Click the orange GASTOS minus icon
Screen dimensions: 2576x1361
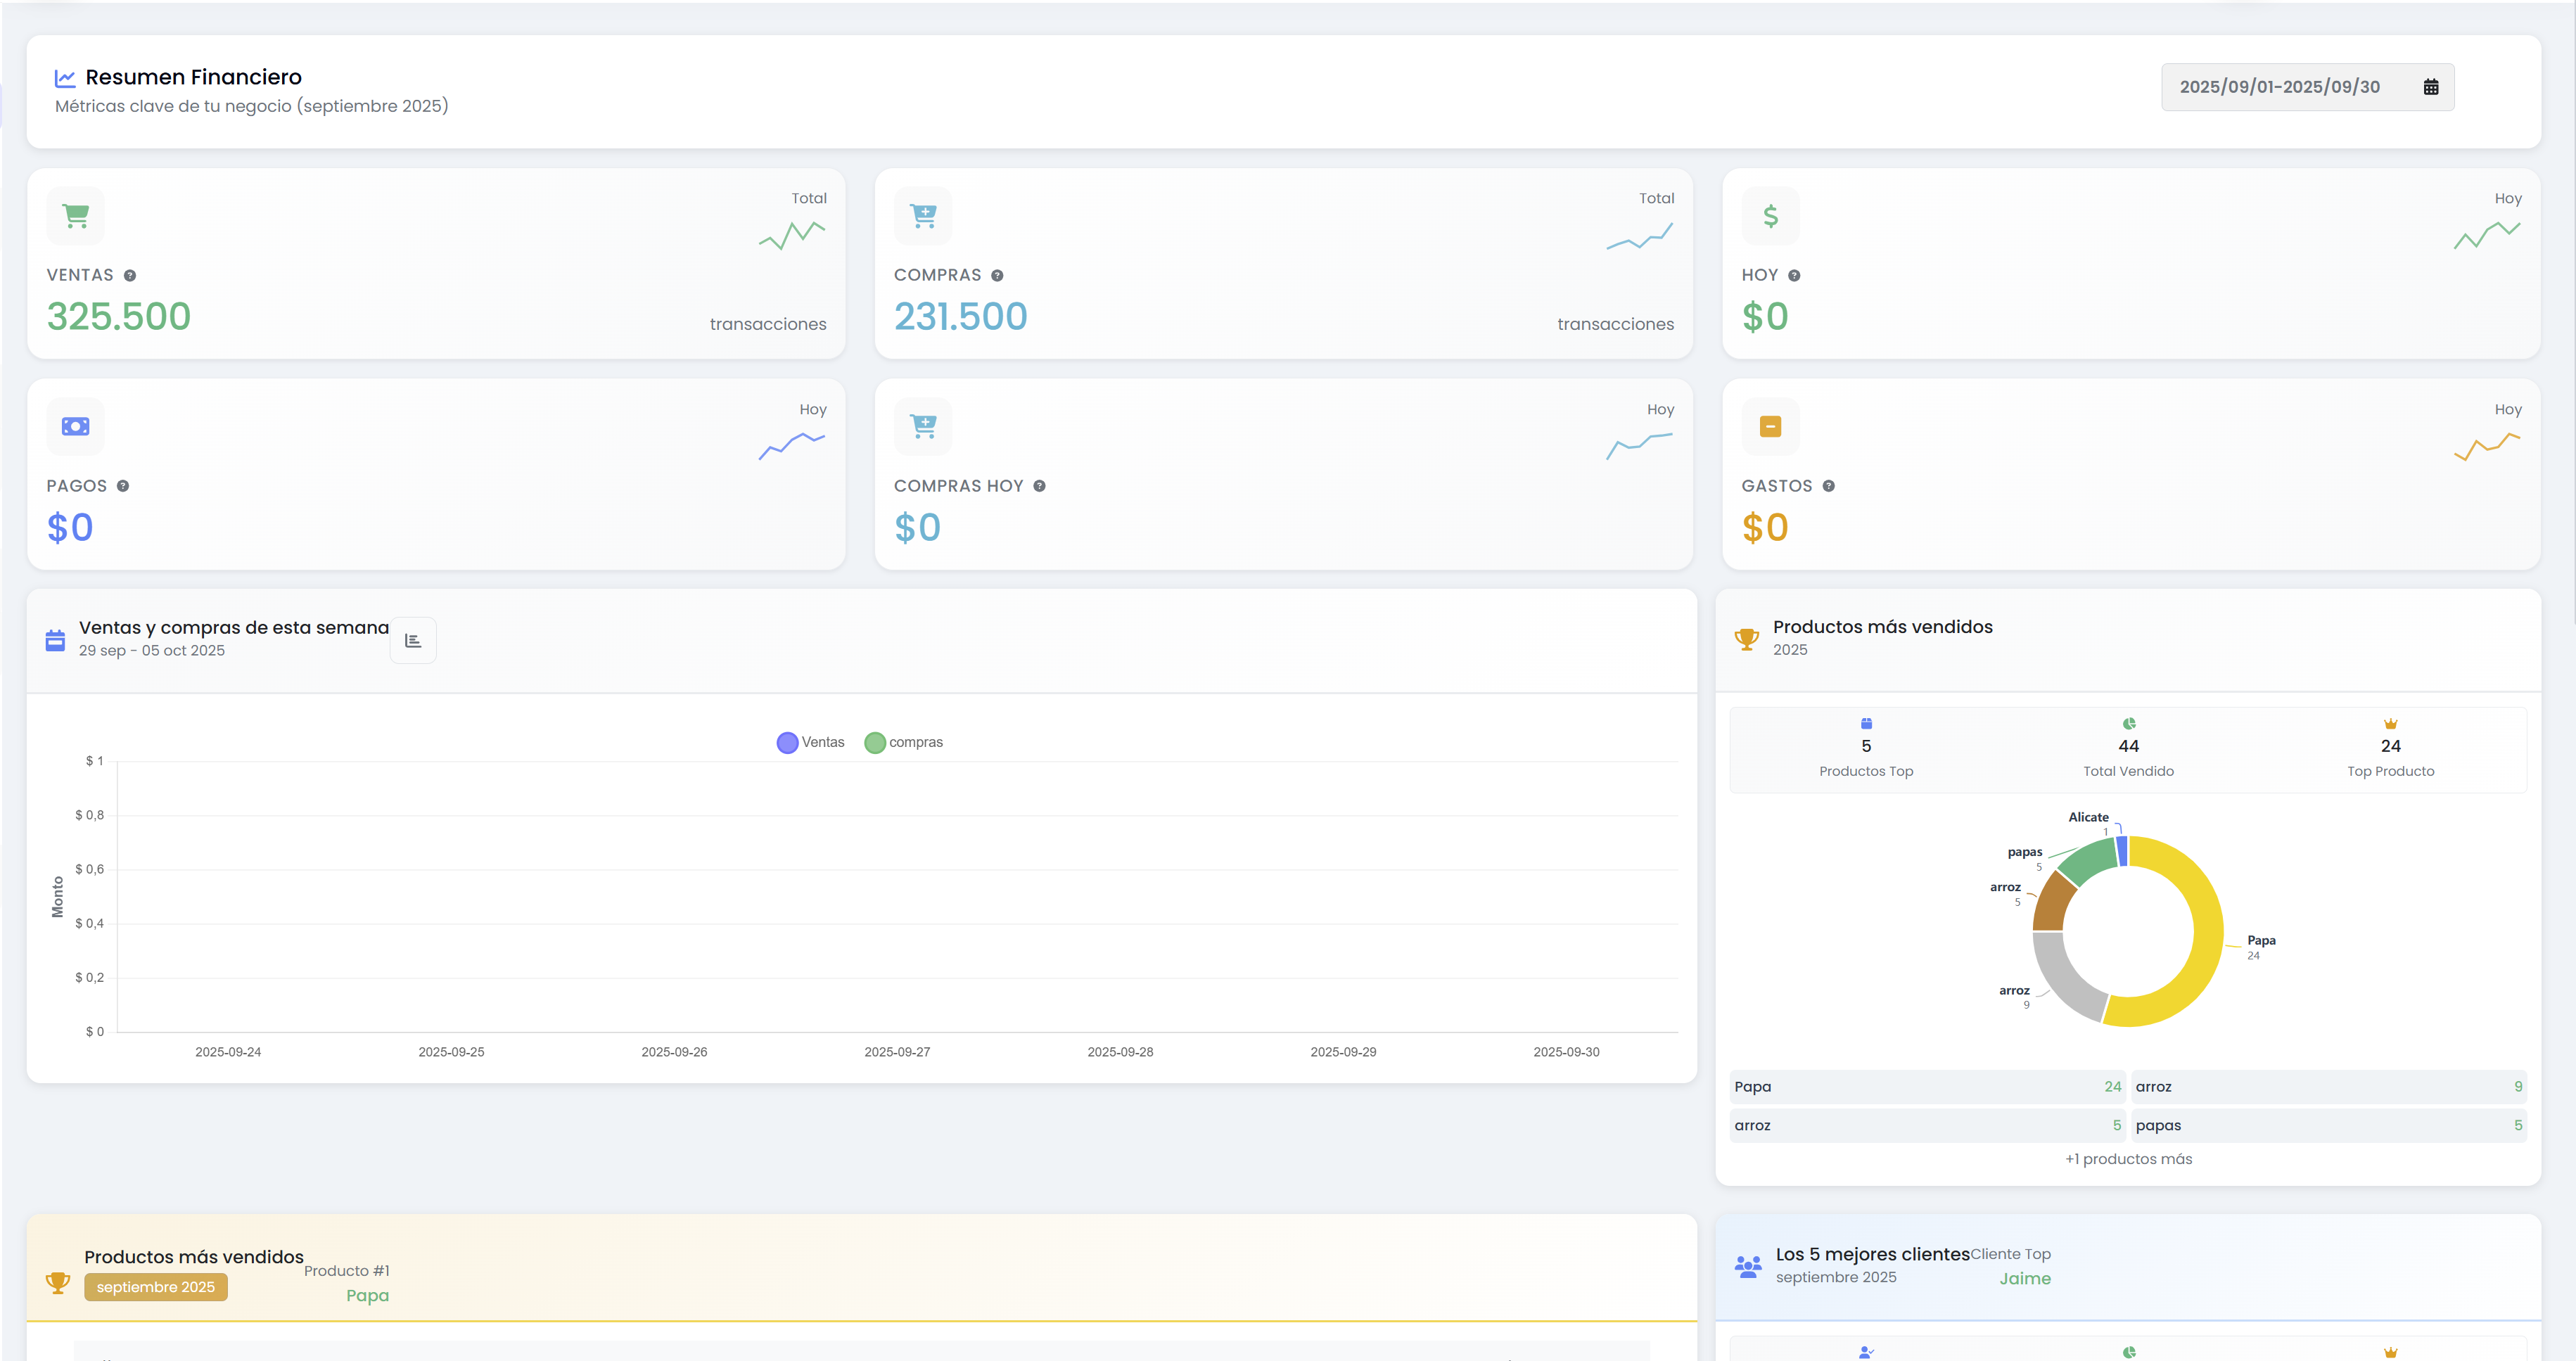1770,426
